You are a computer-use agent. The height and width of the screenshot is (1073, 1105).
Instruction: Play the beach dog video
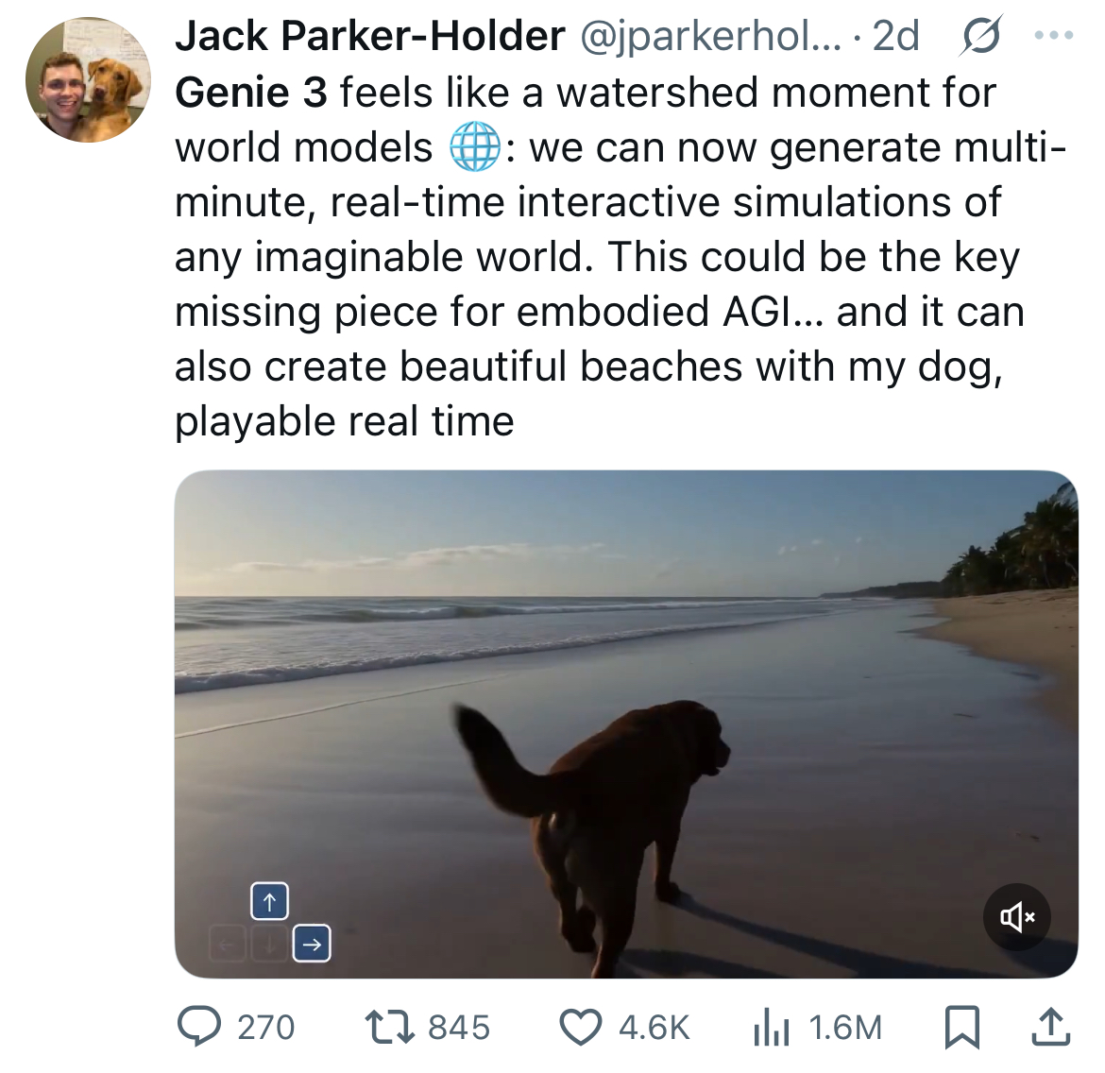[625, 724]
